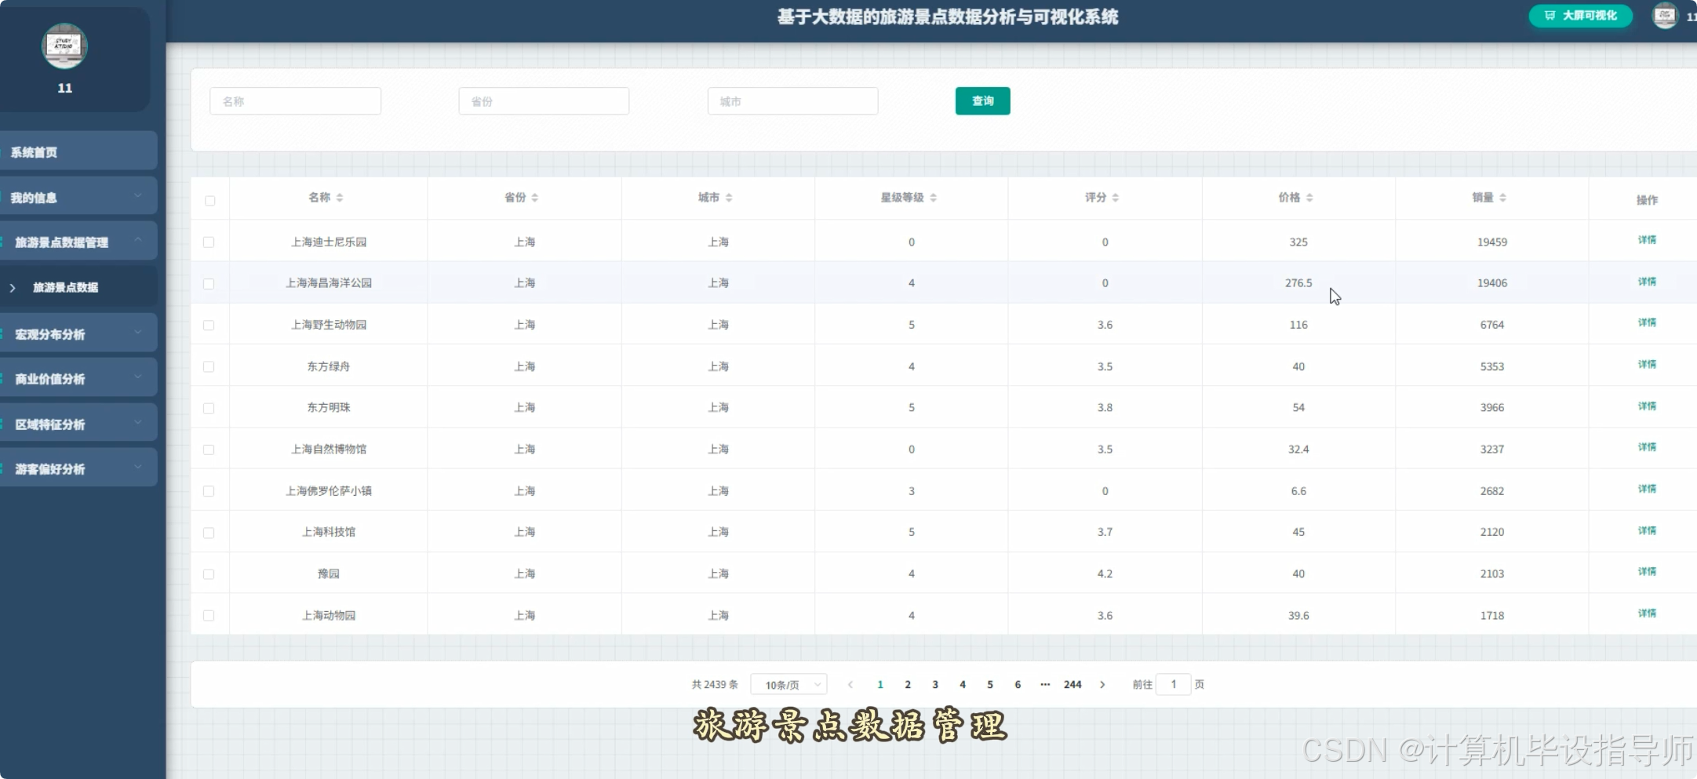Jump to page 244 in pagination
The height and width of the screenshot is (779, 1697).
pos(1072,684)
